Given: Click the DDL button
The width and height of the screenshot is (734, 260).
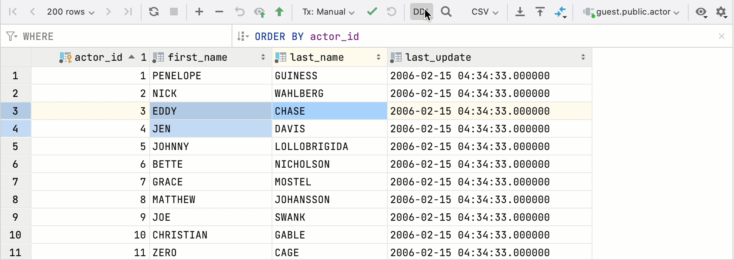Looking at the screenshot, I should (421, 12).
